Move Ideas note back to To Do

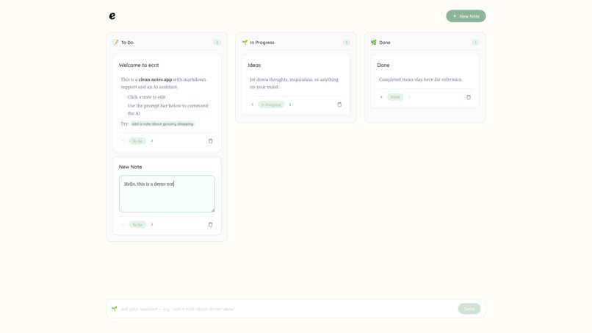click(x=252, y=104)
